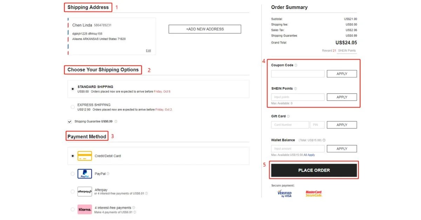Click the Coupon Code help icon

(x=296, y=65)
